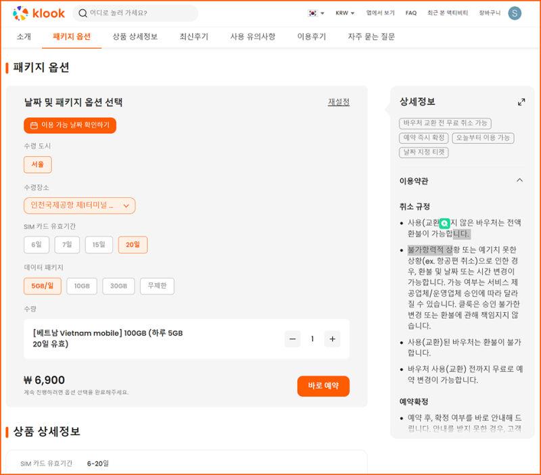Open the FAQ link in header
Image resolution: width=541 pixels, height=475 pixels.
pyautogui.click(x=411, y=13)
